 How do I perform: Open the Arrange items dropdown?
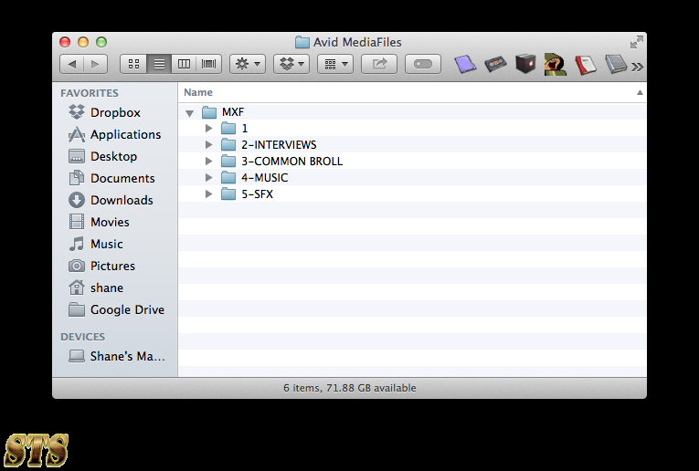[335, 64]
